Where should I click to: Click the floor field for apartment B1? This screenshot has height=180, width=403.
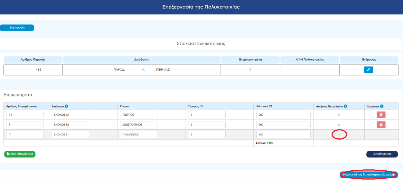pyautogui.click(x=207, y=125)
